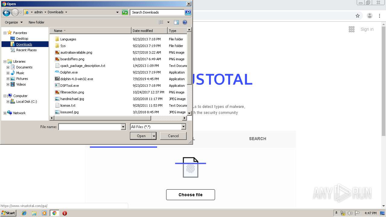Click the Cancel button
The height and width of the screenshot is (217, 386).
tap(173, 136)
